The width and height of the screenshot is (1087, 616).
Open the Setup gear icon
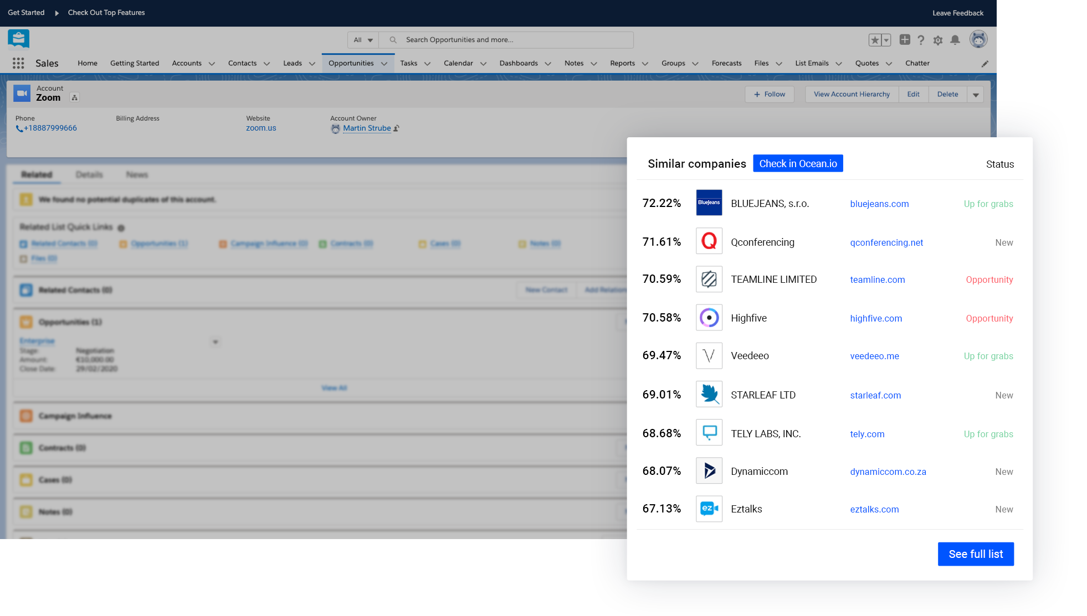[938, 40]
